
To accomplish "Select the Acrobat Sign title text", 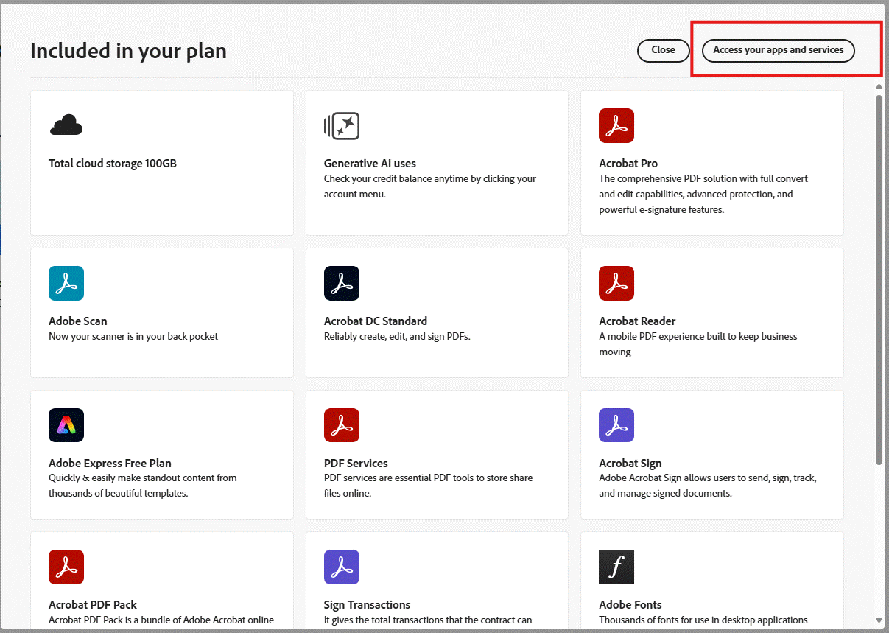I will pos(630,463).
